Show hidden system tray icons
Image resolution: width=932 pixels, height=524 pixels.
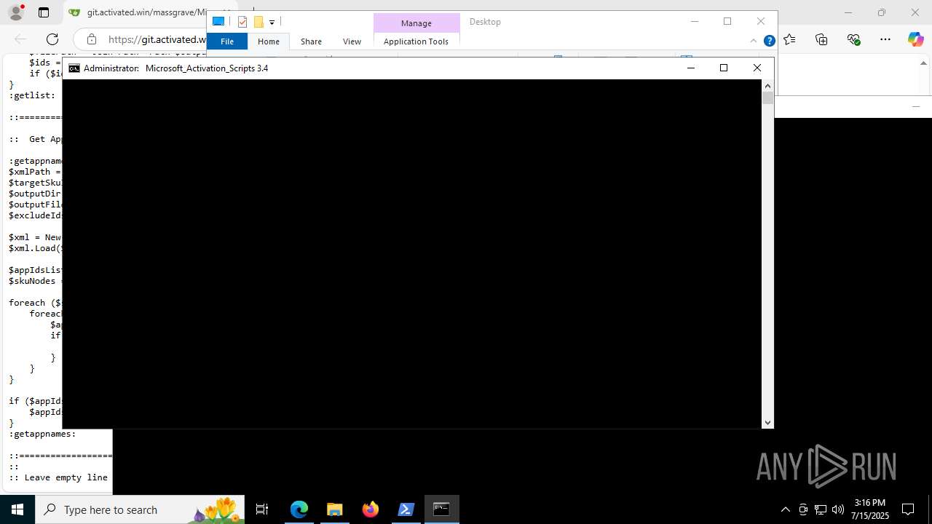click(785, 509)
